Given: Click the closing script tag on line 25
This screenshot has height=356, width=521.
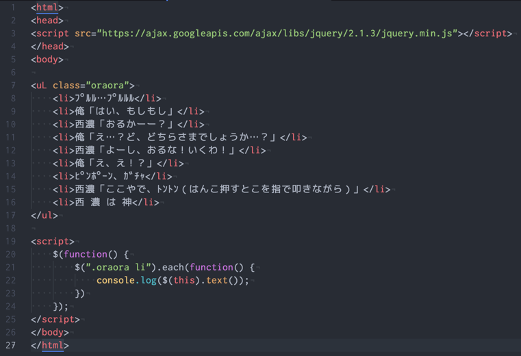Looking at the screenshot, I should point(55,319).
